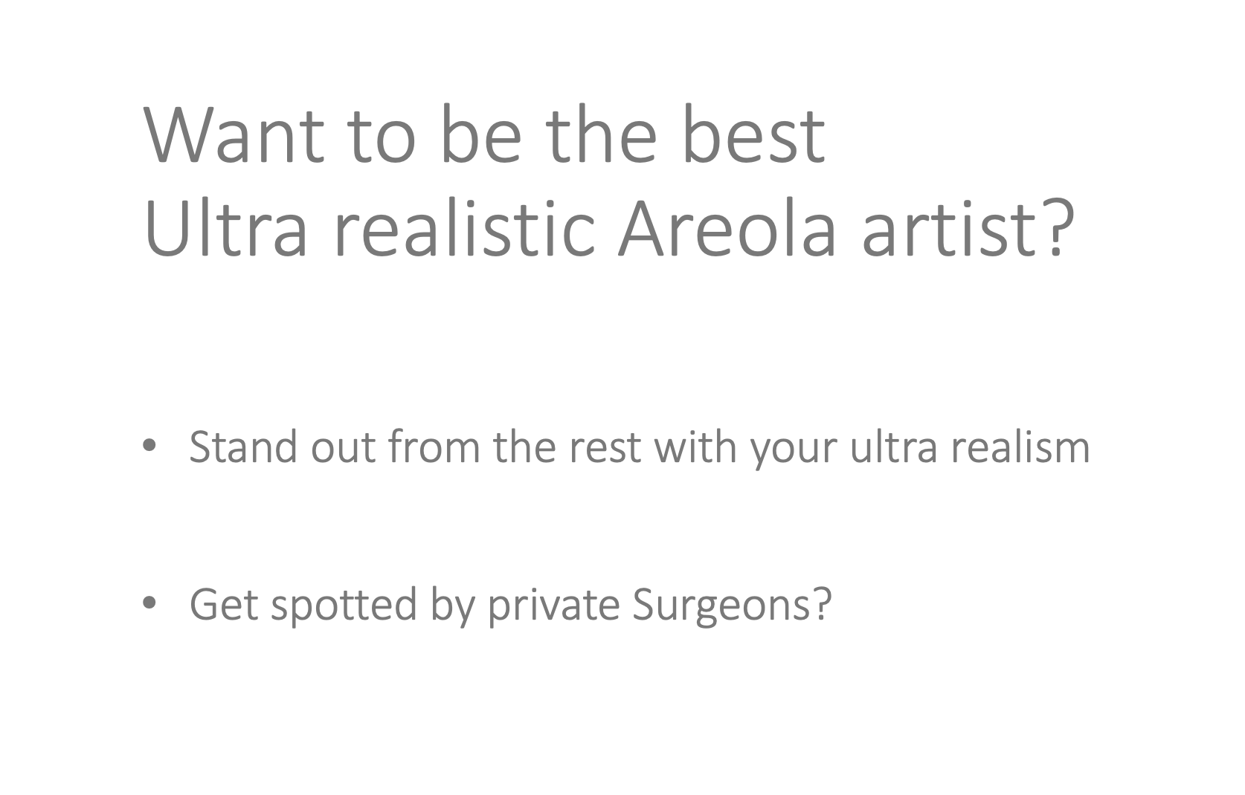
Task: Click the bullet marker before 'Stand out'
Action: point(149,447)
